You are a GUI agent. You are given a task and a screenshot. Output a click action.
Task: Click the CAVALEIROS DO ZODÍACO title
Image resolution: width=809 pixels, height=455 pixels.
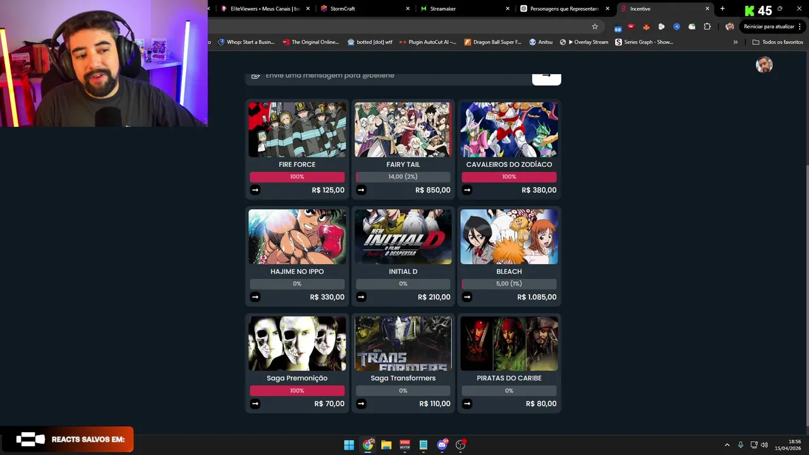point(509,164)
